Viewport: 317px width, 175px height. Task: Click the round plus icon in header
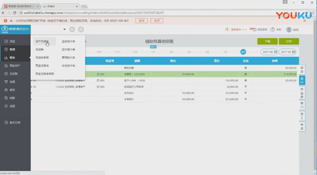tap(72, 30)
